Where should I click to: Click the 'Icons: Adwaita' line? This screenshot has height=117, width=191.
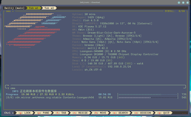pyautogui.click(x=102, y=39)
